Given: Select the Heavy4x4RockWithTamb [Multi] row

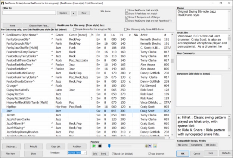Looking at the screenshot, I should click(86, 102).
